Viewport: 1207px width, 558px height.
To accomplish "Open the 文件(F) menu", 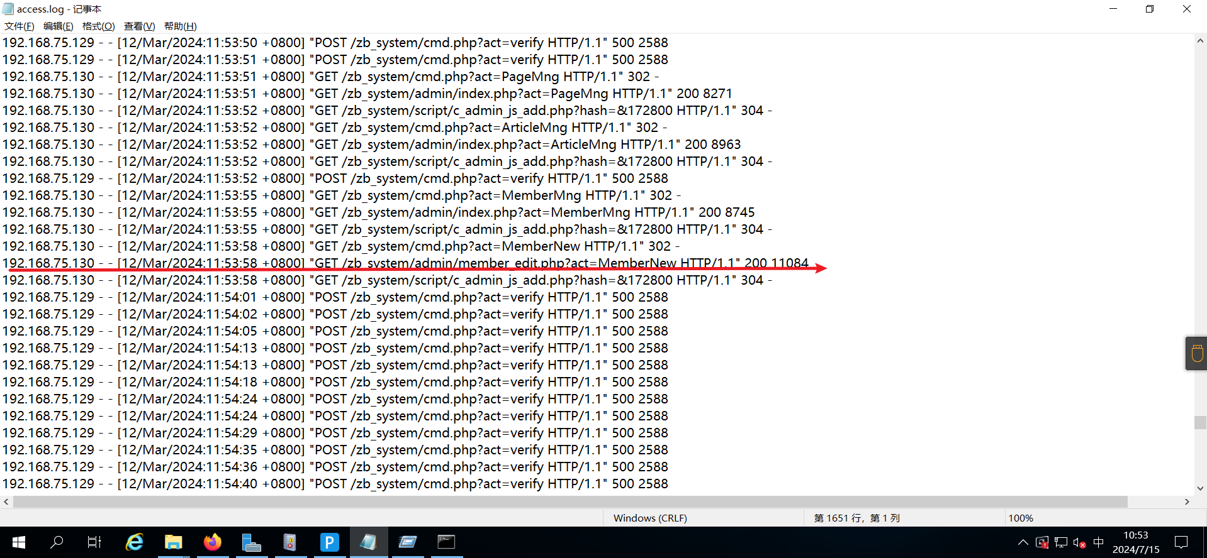I will 19,26.
